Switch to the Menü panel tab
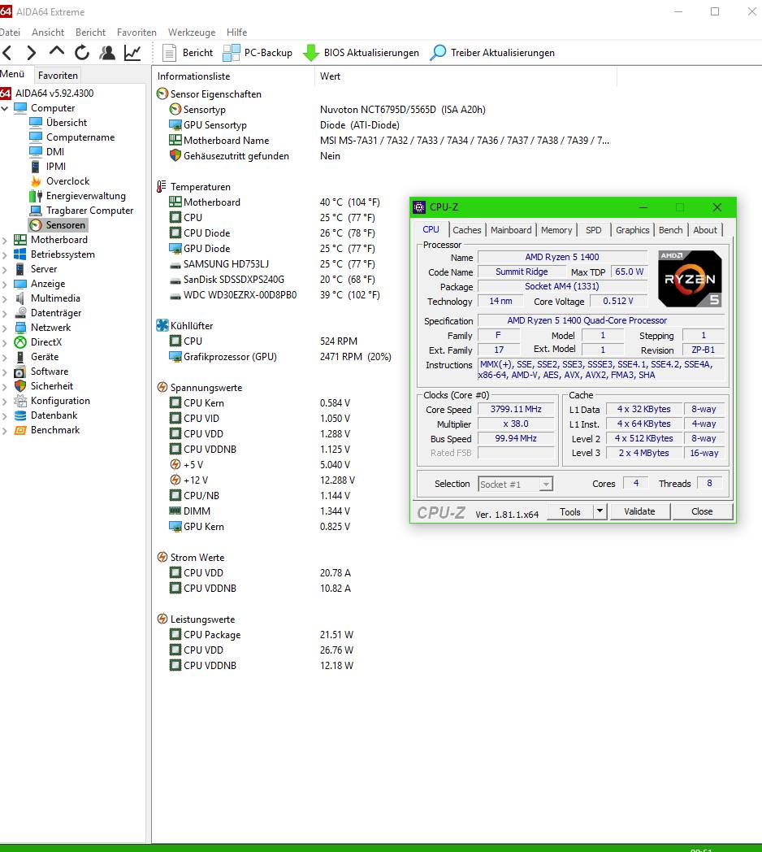Screen dimensions: 762x852 [12, 74]
